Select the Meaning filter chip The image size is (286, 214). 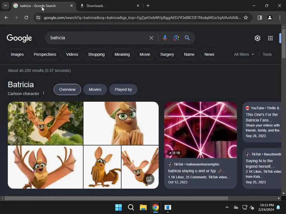tap(122, 54)
